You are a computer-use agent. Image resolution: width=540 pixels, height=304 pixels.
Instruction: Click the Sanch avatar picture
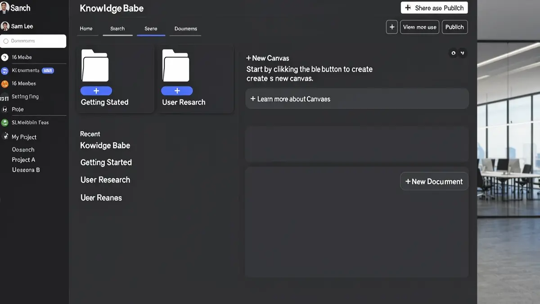[x=5, y=8]
